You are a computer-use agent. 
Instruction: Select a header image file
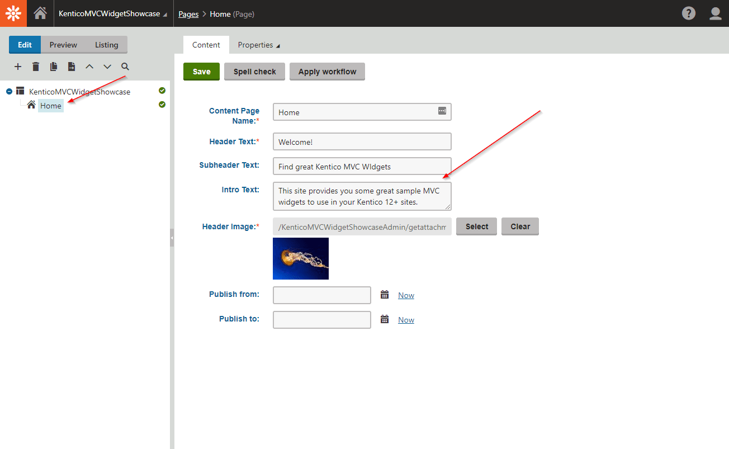pos(476,226)
